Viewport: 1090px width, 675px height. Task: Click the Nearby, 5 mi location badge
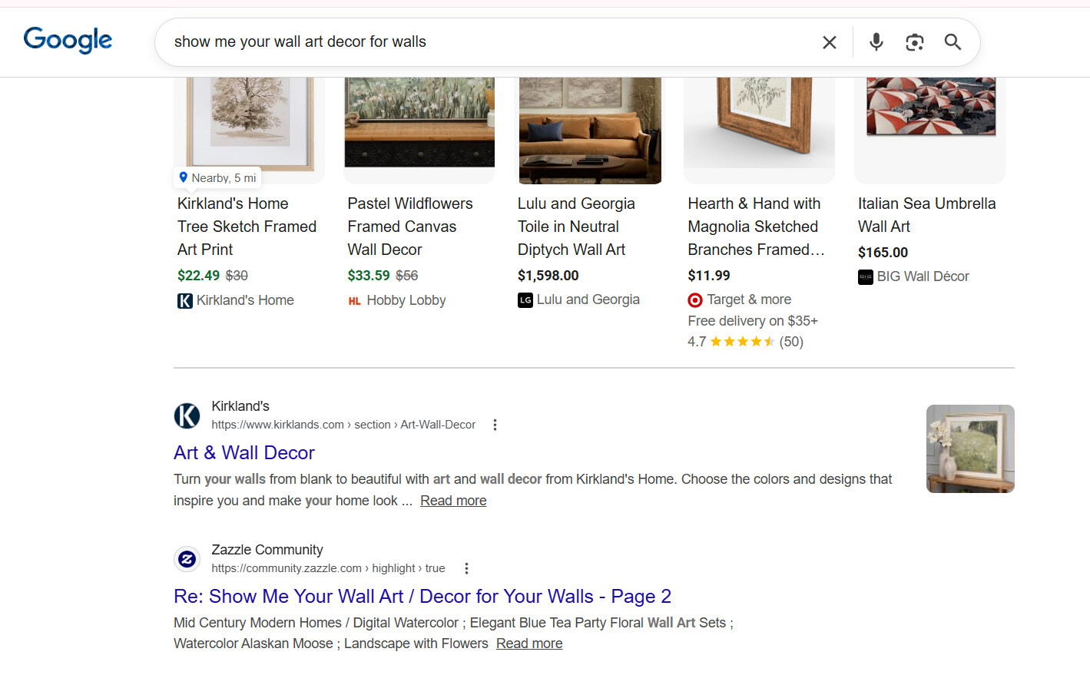(x=217, y=178)
